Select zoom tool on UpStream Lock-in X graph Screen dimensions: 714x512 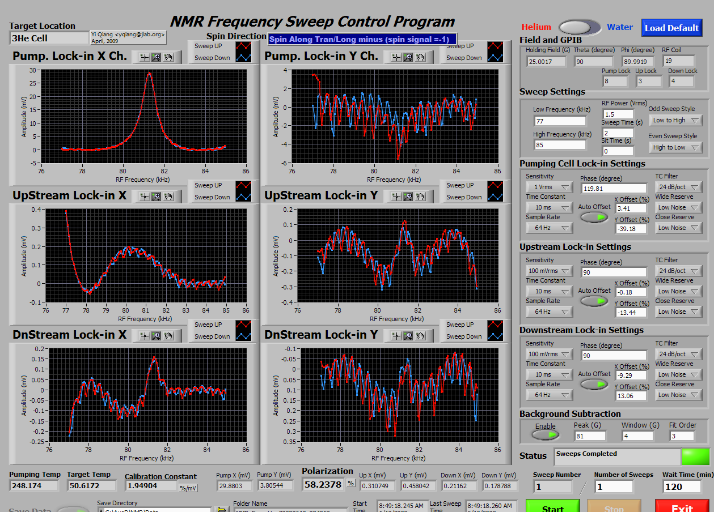(x=157, y=197)
